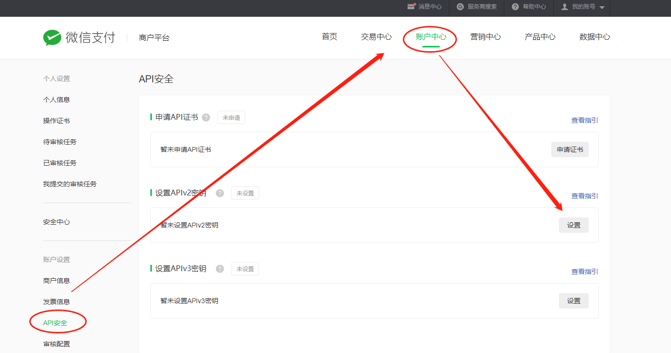Open the 消息中心 envelope icon
The height and width of the screenshot is (353, 671).
[x=410, y=7]
